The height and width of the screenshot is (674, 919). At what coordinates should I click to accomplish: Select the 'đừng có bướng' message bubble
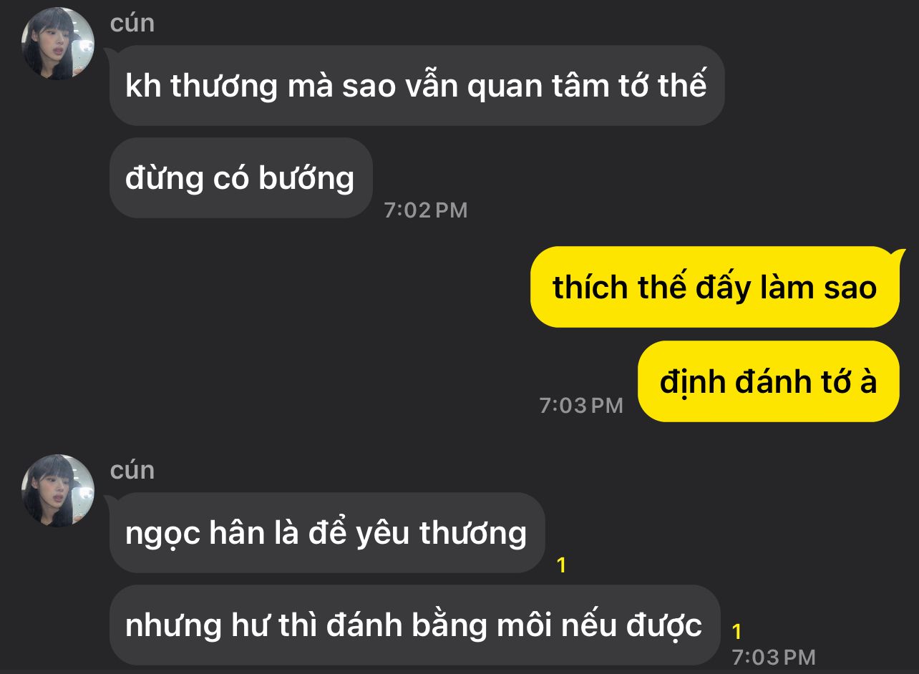240,178
